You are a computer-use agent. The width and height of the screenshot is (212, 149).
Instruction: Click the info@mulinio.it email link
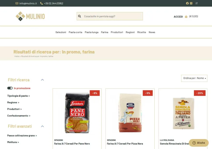[x=28, y=3]
